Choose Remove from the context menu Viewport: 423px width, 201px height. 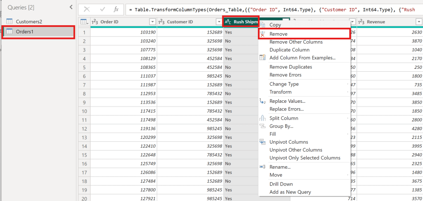278,34
